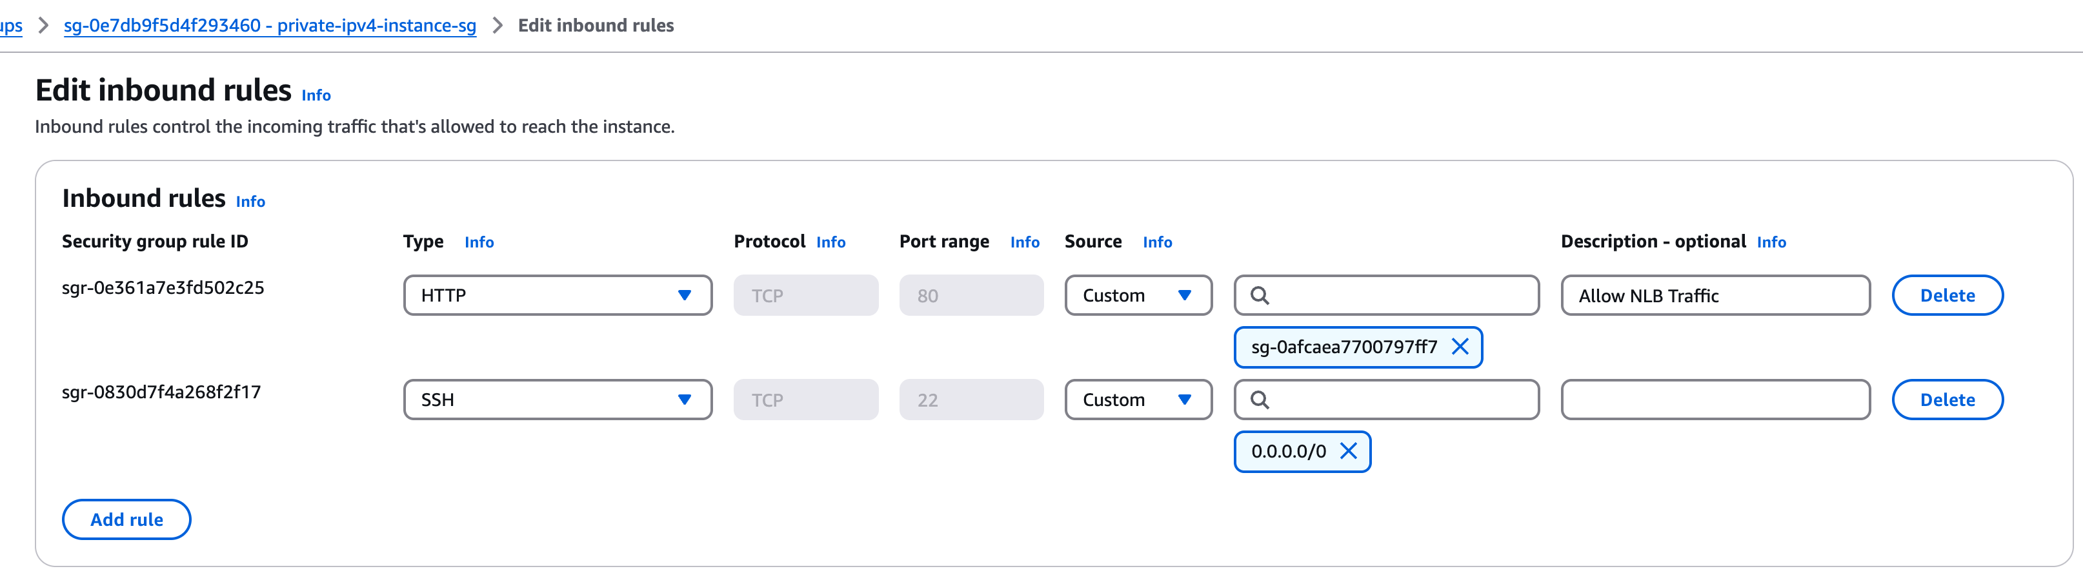Click the 0.0.0.0/0 tag label

tap(1288, 450)
